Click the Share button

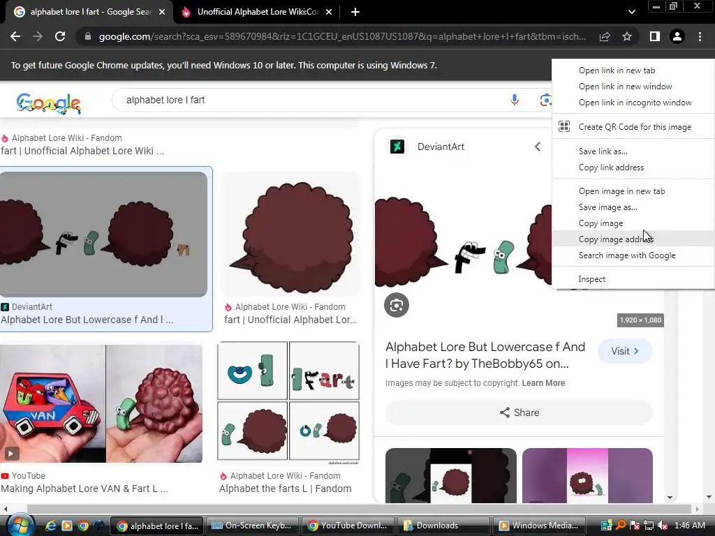coord(519,412)
